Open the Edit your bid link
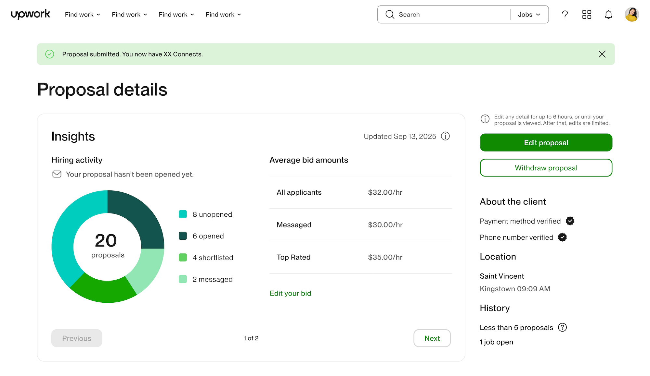The width and height of the screenshot is (650, 376). (x=290, y=293)
